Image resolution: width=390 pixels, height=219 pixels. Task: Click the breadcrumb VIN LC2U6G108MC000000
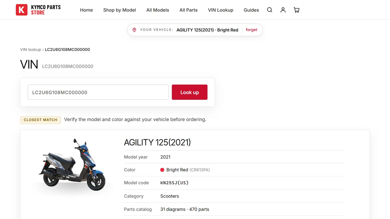tap(67, 49)
